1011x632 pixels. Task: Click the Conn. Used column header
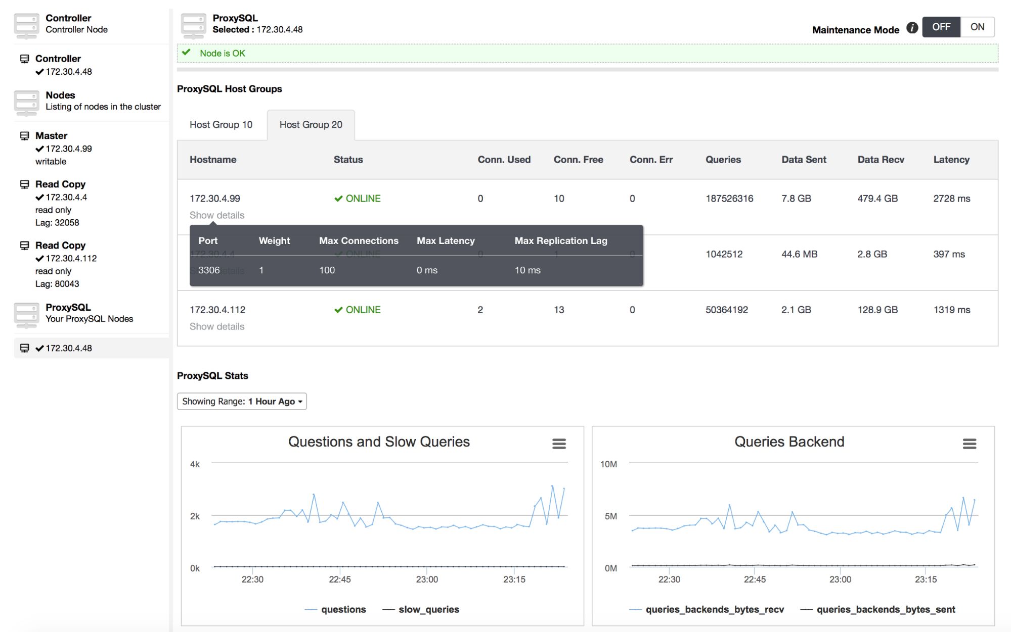504,160
